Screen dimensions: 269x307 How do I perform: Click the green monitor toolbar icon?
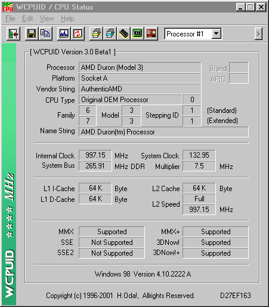[x=137, y=33]
